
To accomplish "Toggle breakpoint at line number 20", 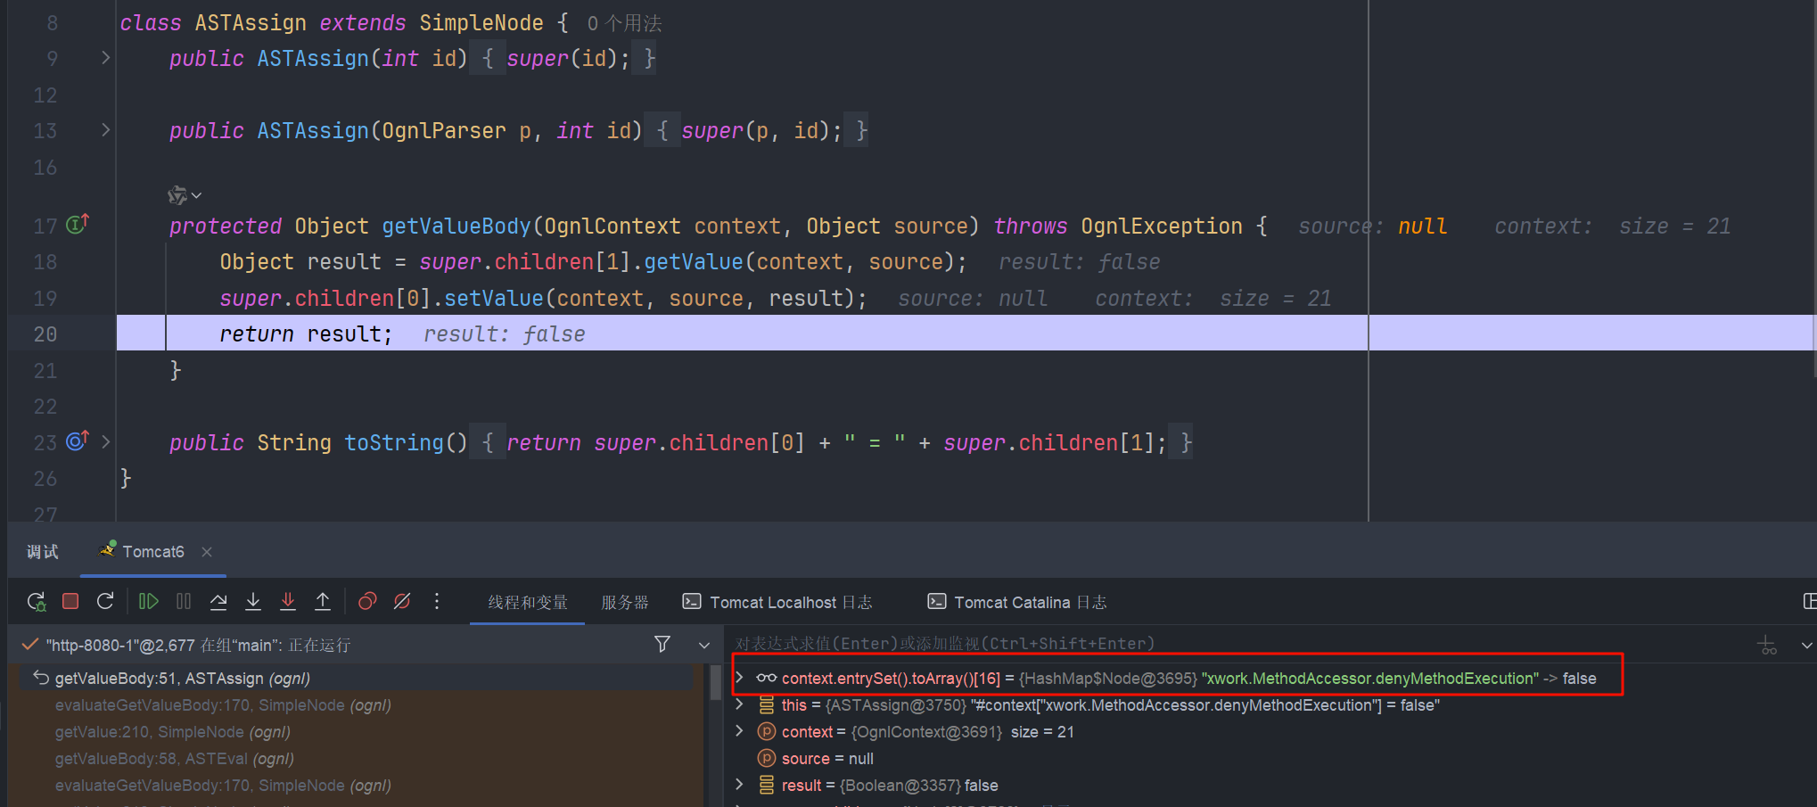I will (45, 334).
